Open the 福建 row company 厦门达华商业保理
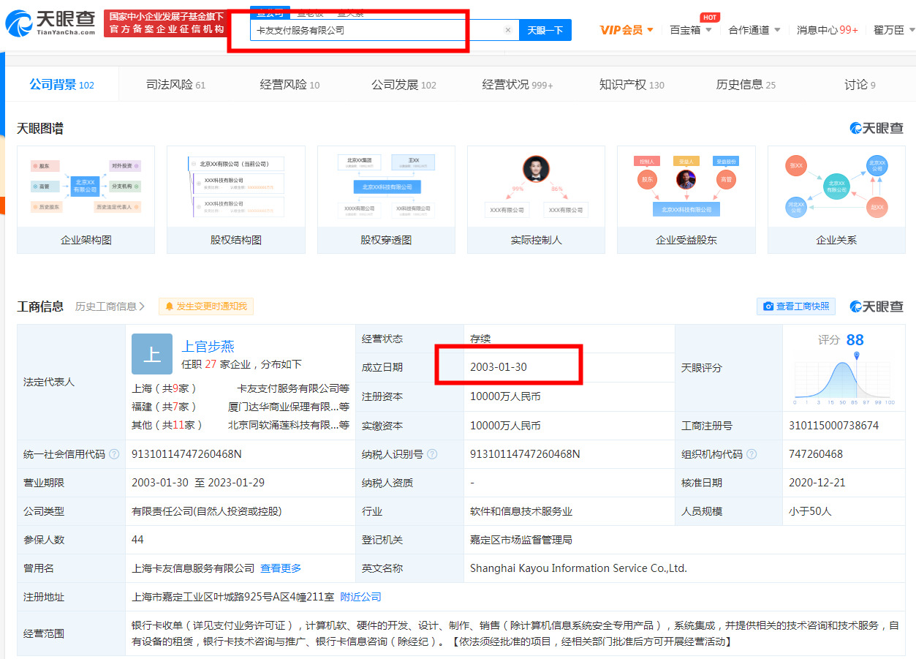 [289, 407]
